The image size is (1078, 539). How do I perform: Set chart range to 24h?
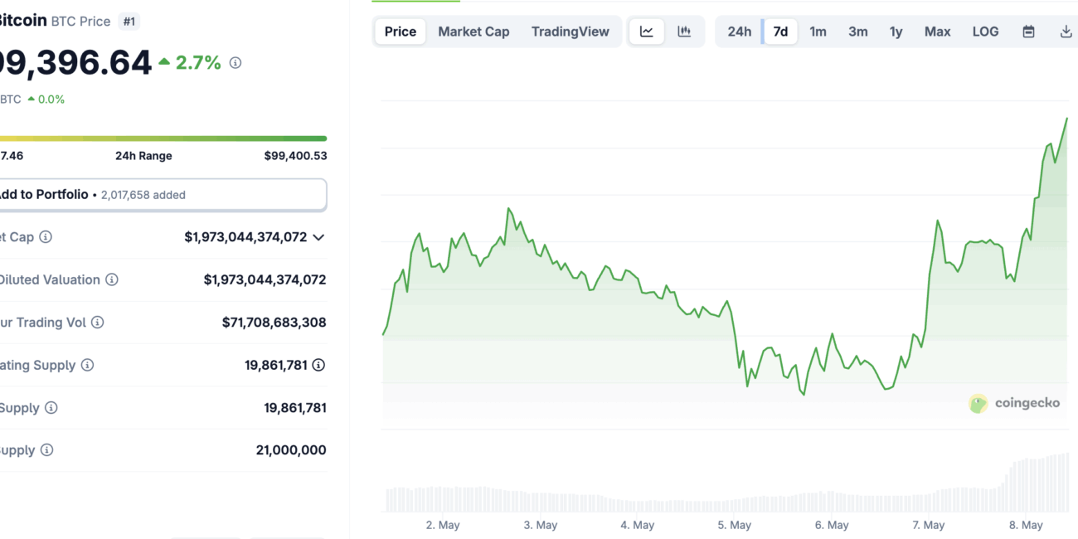740,32
